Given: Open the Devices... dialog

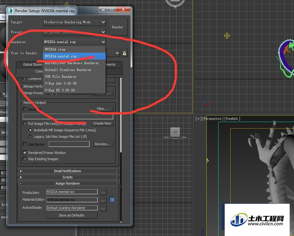Looking at the screenshot, I should pyautogui.click(x=102, y=144).
